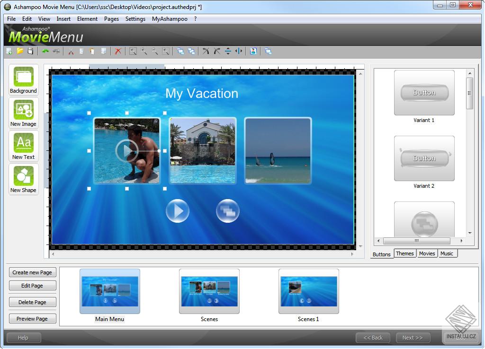Open the Settings menu

tap(135, 19)
